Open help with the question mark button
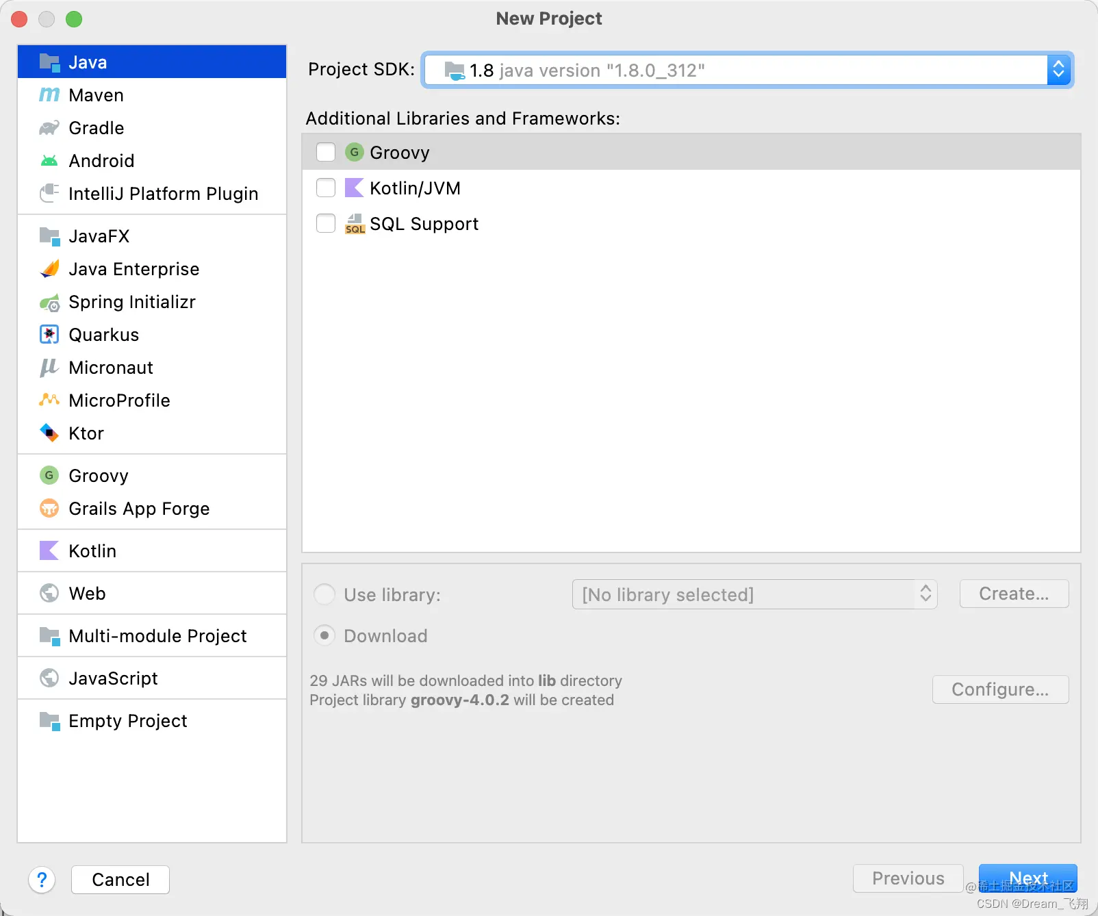The image size is (1098, 916). pos(42,880)
